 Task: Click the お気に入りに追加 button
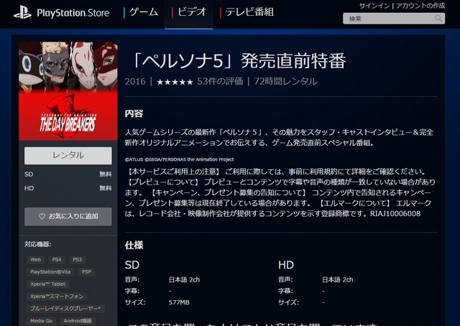[x=68, y=216]
